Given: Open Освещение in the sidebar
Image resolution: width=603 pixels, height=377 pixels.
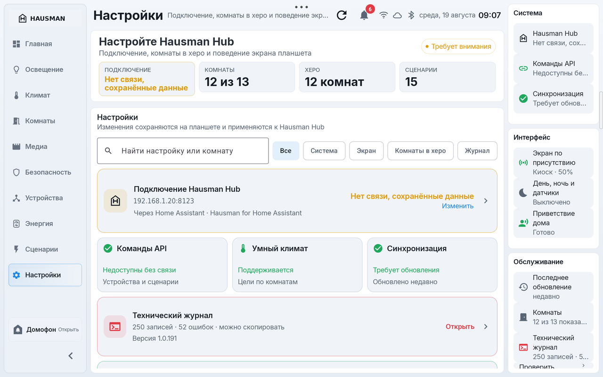Looking at the screenshot, I should click(x=45, y=69).
